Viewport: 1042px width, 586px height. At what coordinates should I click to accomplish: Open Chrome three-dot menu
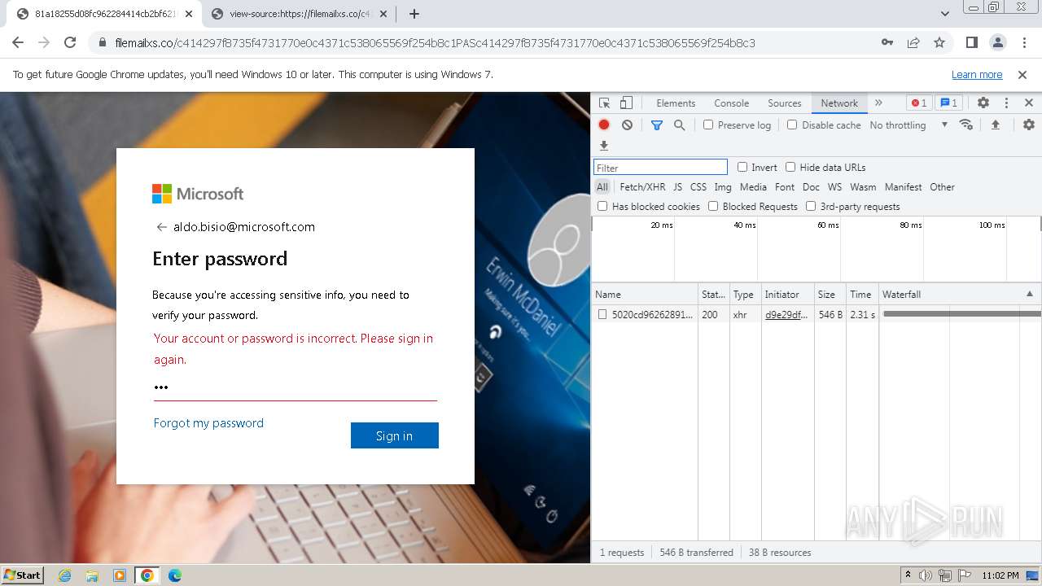coord(1023,42)
